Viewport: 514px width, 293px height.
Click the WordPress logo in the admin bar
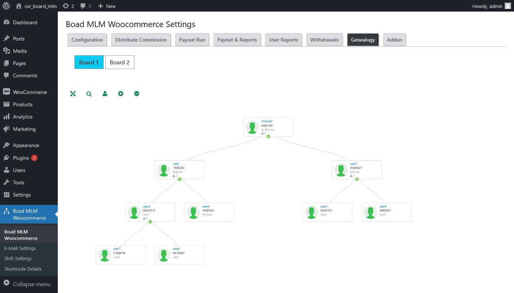tap(6, 6)
